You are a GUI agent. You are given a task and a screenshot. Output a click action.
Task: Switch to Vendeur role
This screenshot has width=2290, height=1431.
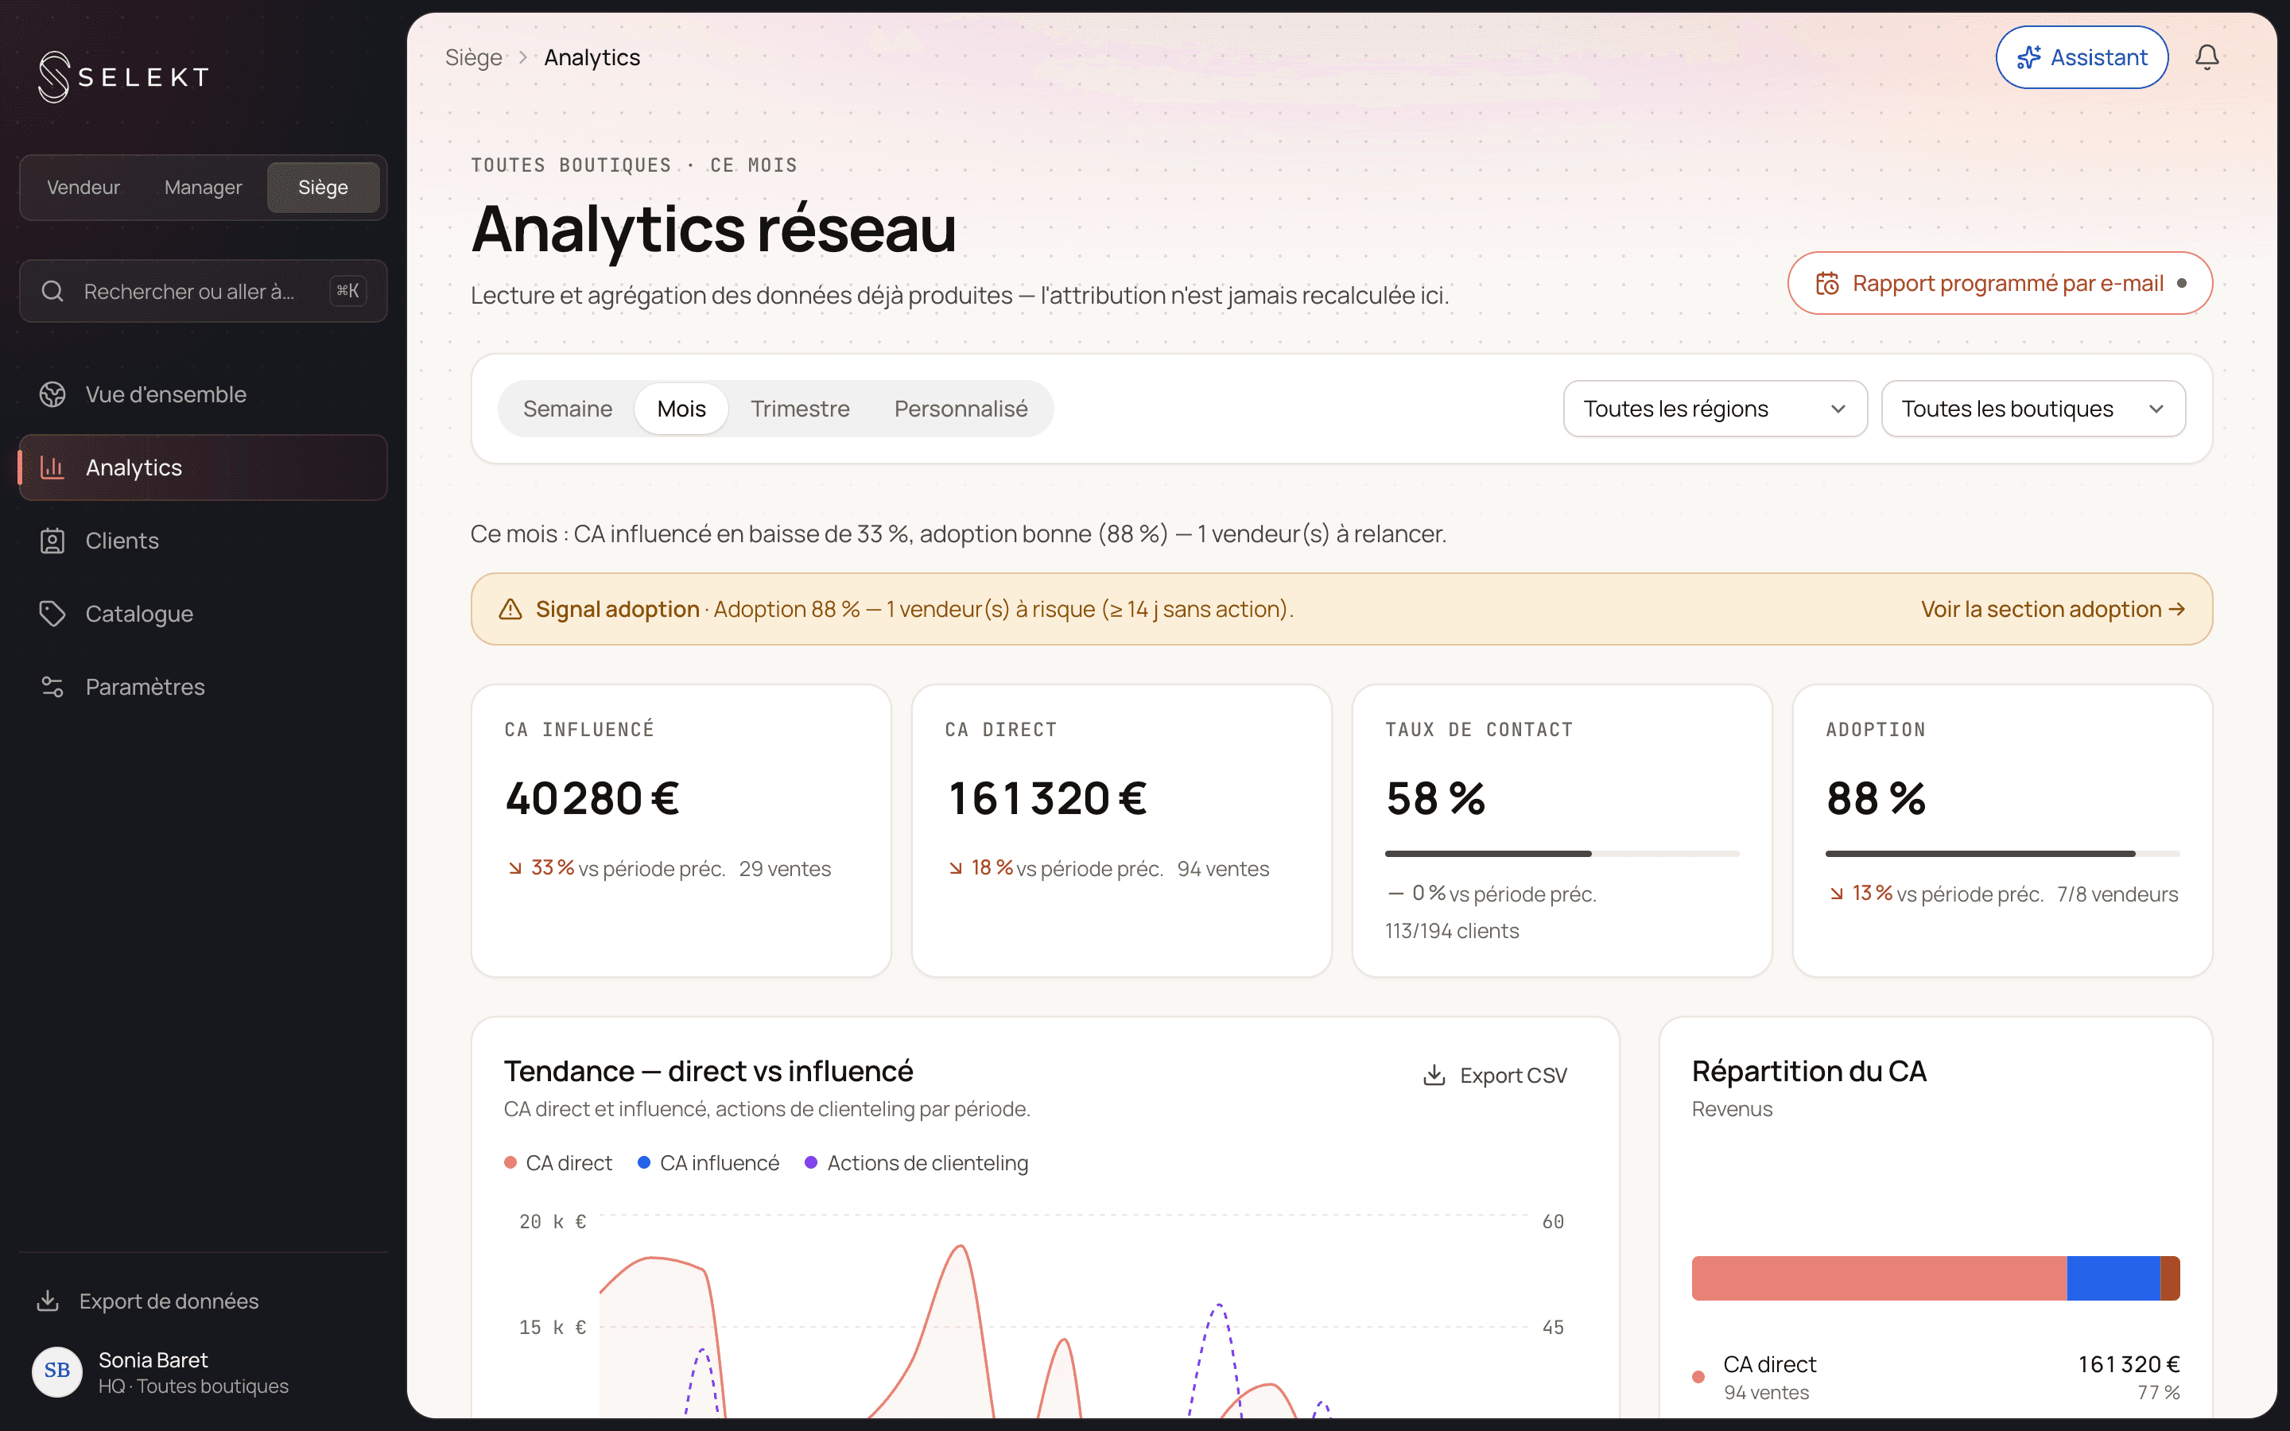coord(83,188)
